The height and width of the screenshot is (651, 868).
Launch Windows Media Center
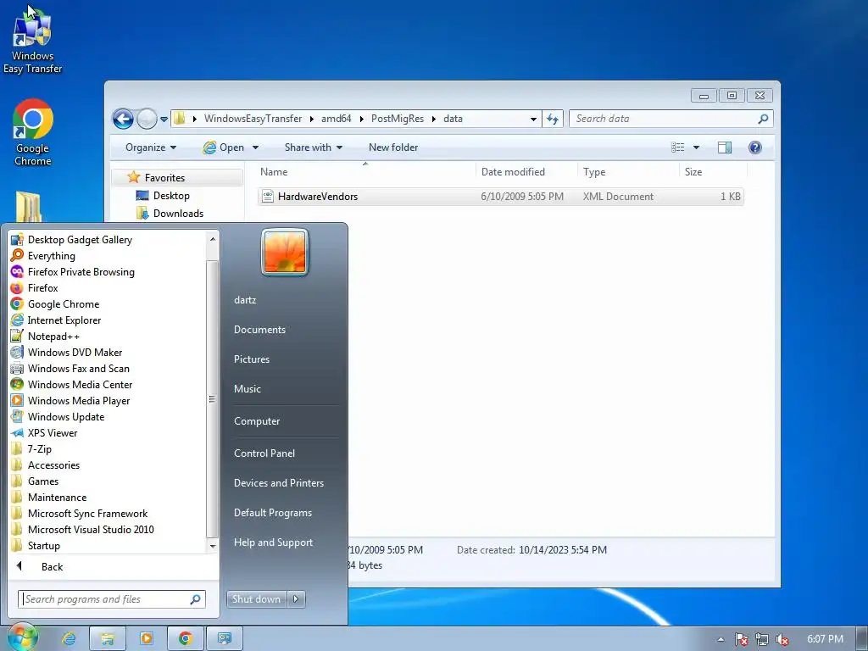(80, 384)
